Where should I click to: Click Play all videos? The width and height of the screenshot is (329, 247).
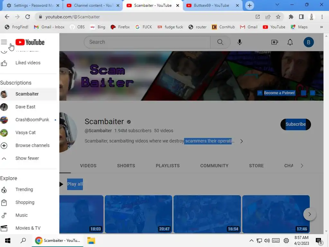[75, 184]
